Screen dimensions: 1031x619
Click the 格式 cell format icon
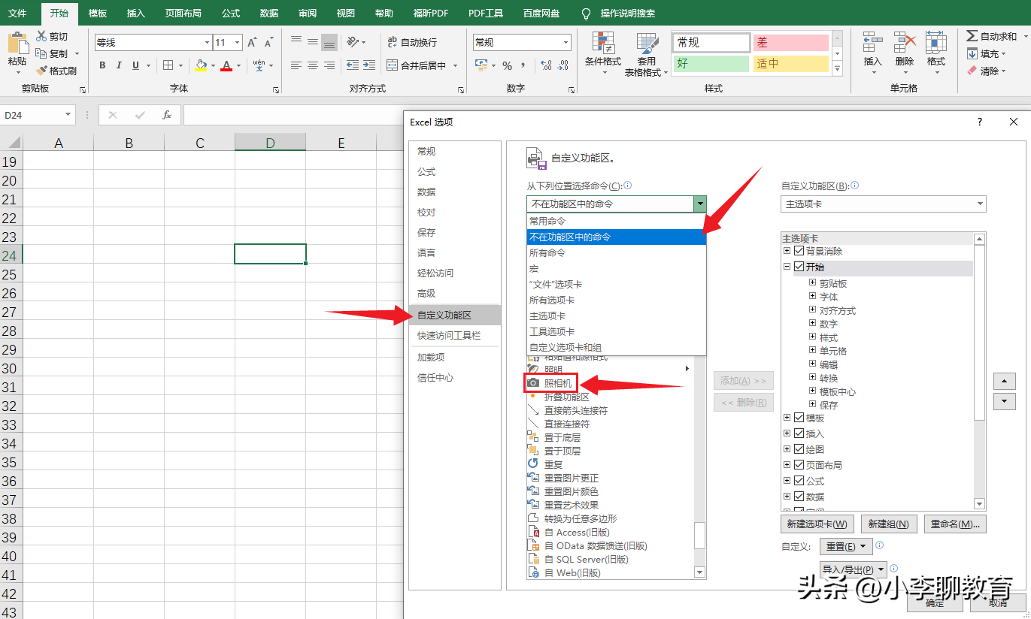[936, 43]
